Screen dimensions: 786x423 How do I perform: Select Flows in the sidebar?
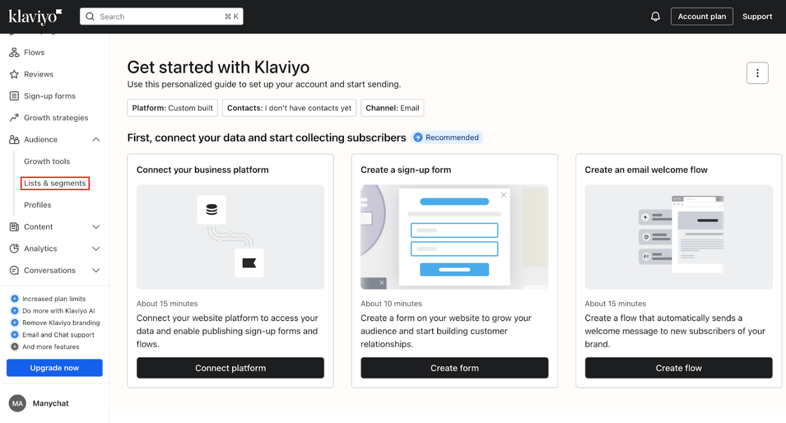[34, 52]
